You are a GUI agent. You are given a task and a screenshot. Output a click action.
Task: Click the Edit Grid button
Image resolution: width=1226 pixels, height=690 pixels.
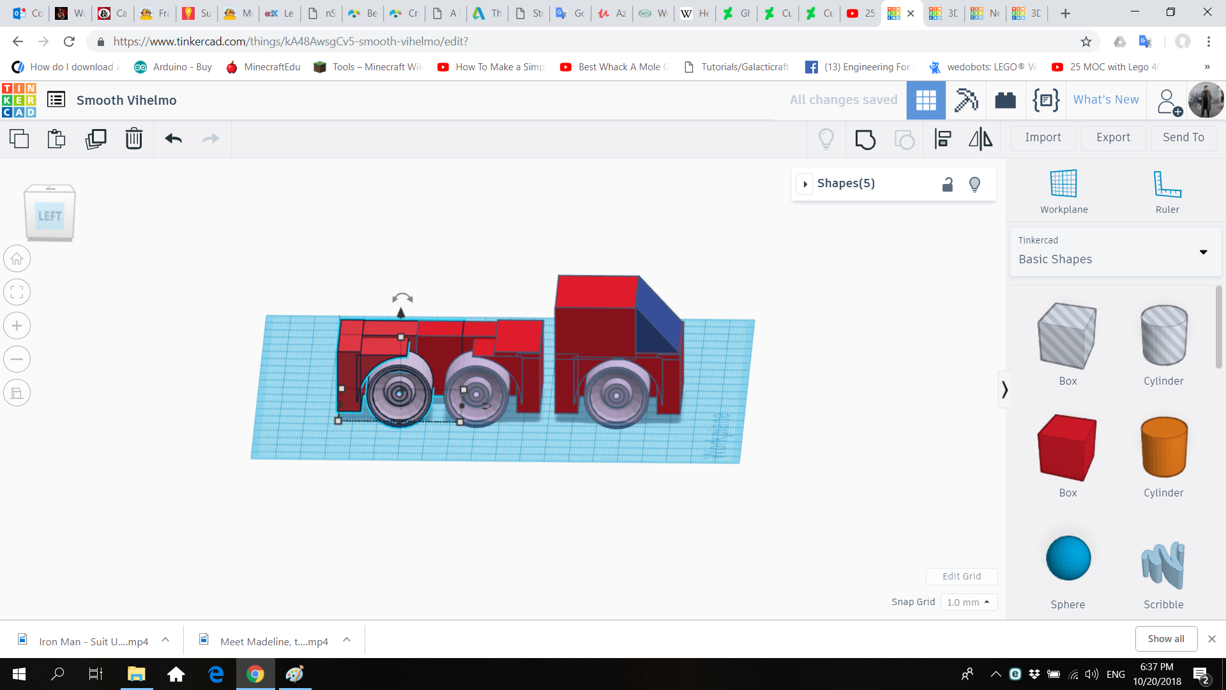(x=961, y=576)
